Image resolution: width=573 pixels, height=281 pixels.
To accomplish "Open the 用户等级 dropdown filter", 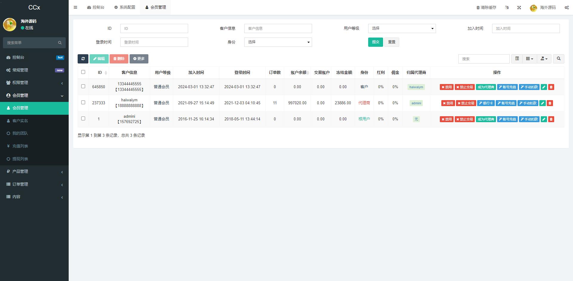I will 402,28.
